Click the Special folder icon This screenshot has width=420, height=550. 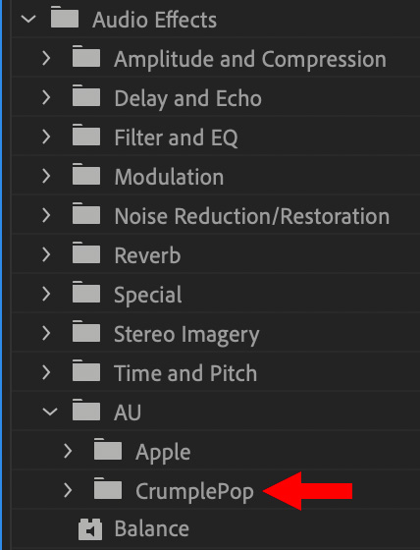click(x=86, y=292)
